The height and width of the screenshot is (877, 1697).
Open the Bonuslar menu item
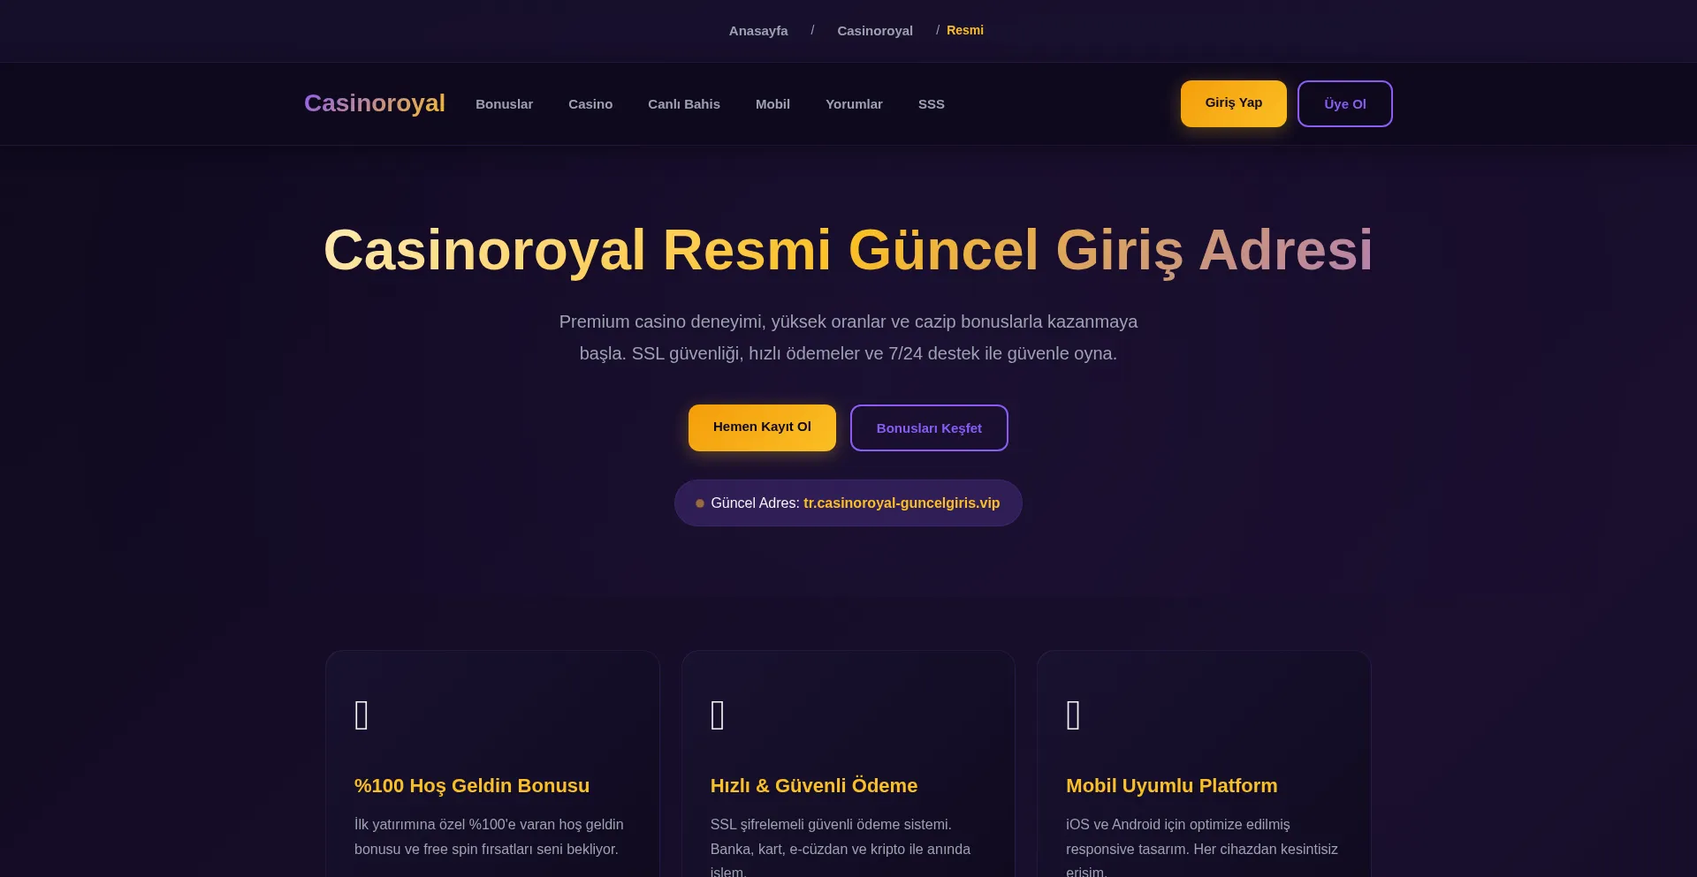click(504, 104)
